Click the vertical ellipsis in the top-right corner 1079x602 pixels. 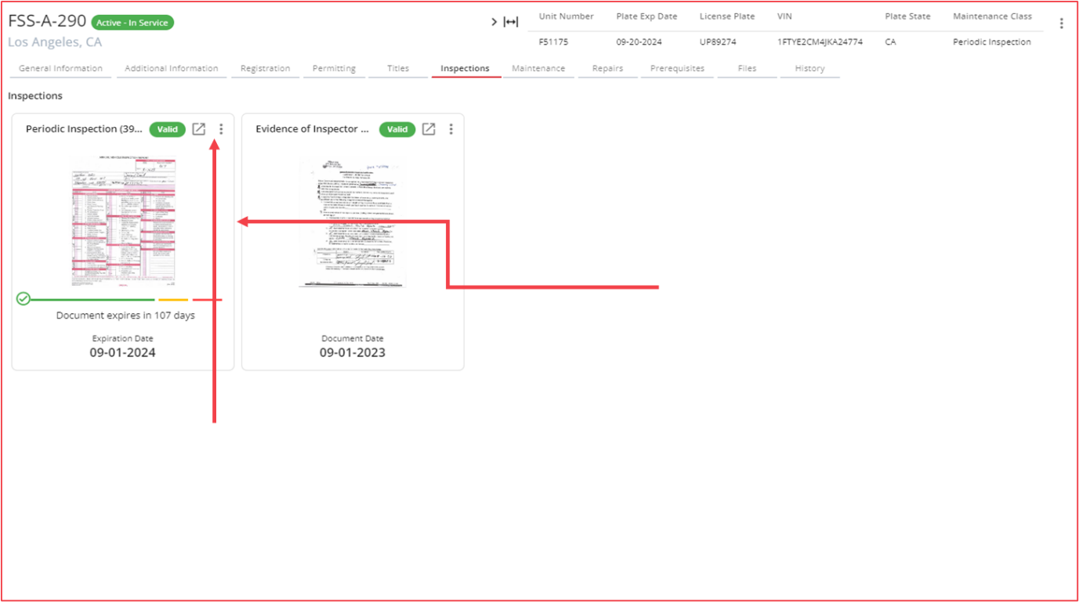[1062, 23]
